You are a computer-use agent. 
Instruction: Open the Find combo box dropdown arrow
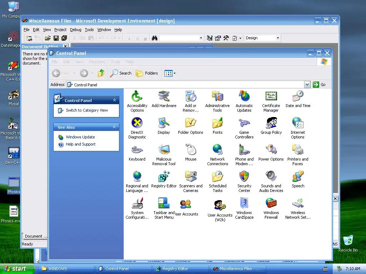[x=201, y=38]
